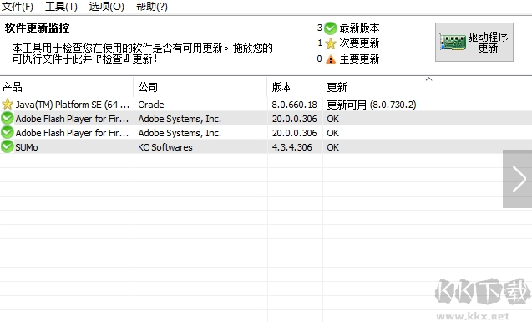This screenshot has height=322, width=532.
Task: Click the 最新版本 label
Action: (x=359, y=28)
